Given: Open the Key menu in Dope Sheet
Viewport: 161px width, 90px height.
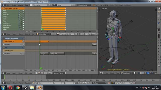Looking at the screenshot, I should (33, 34).
